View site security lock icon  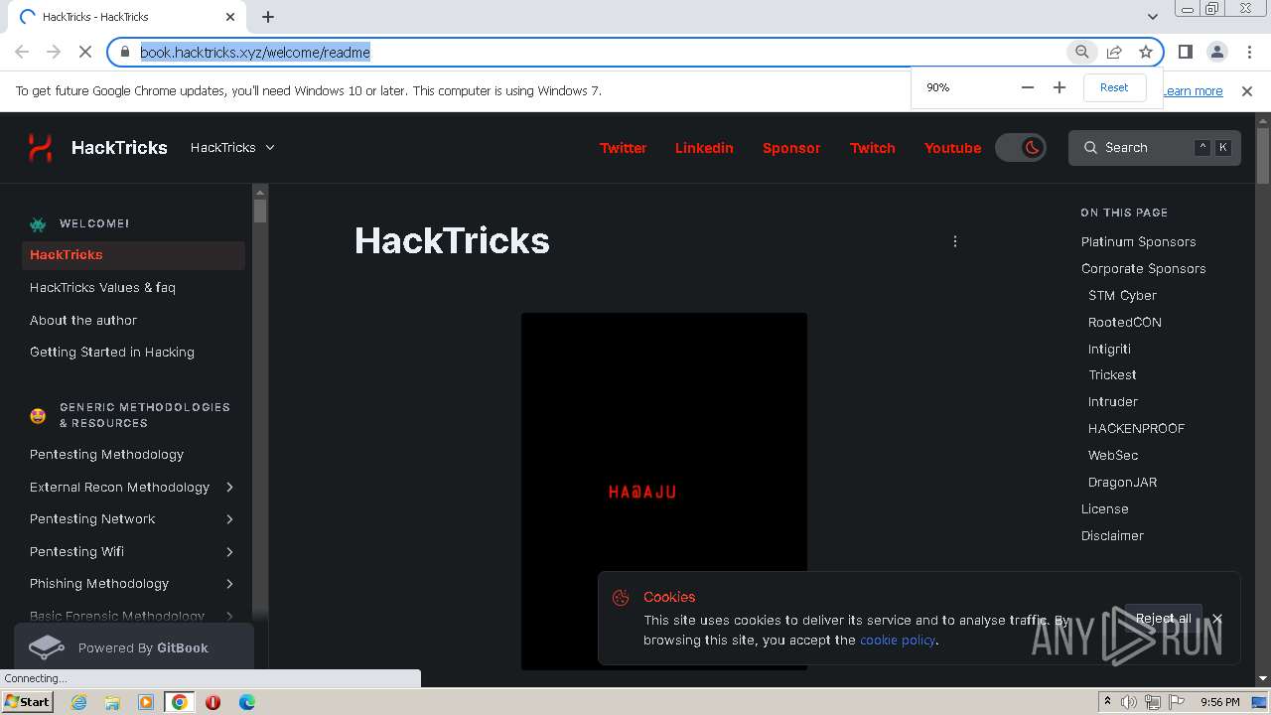124,52
